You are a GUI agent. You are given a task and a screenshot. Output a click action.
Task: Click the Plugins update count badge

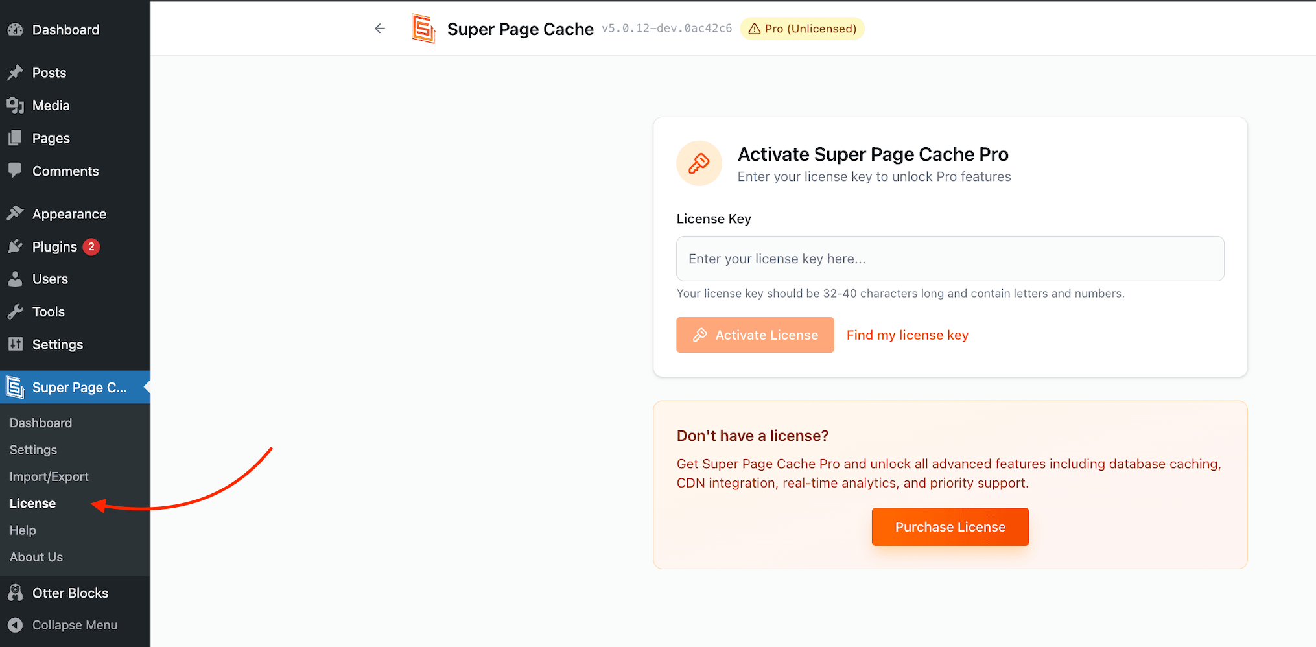[x=91, y=246]
